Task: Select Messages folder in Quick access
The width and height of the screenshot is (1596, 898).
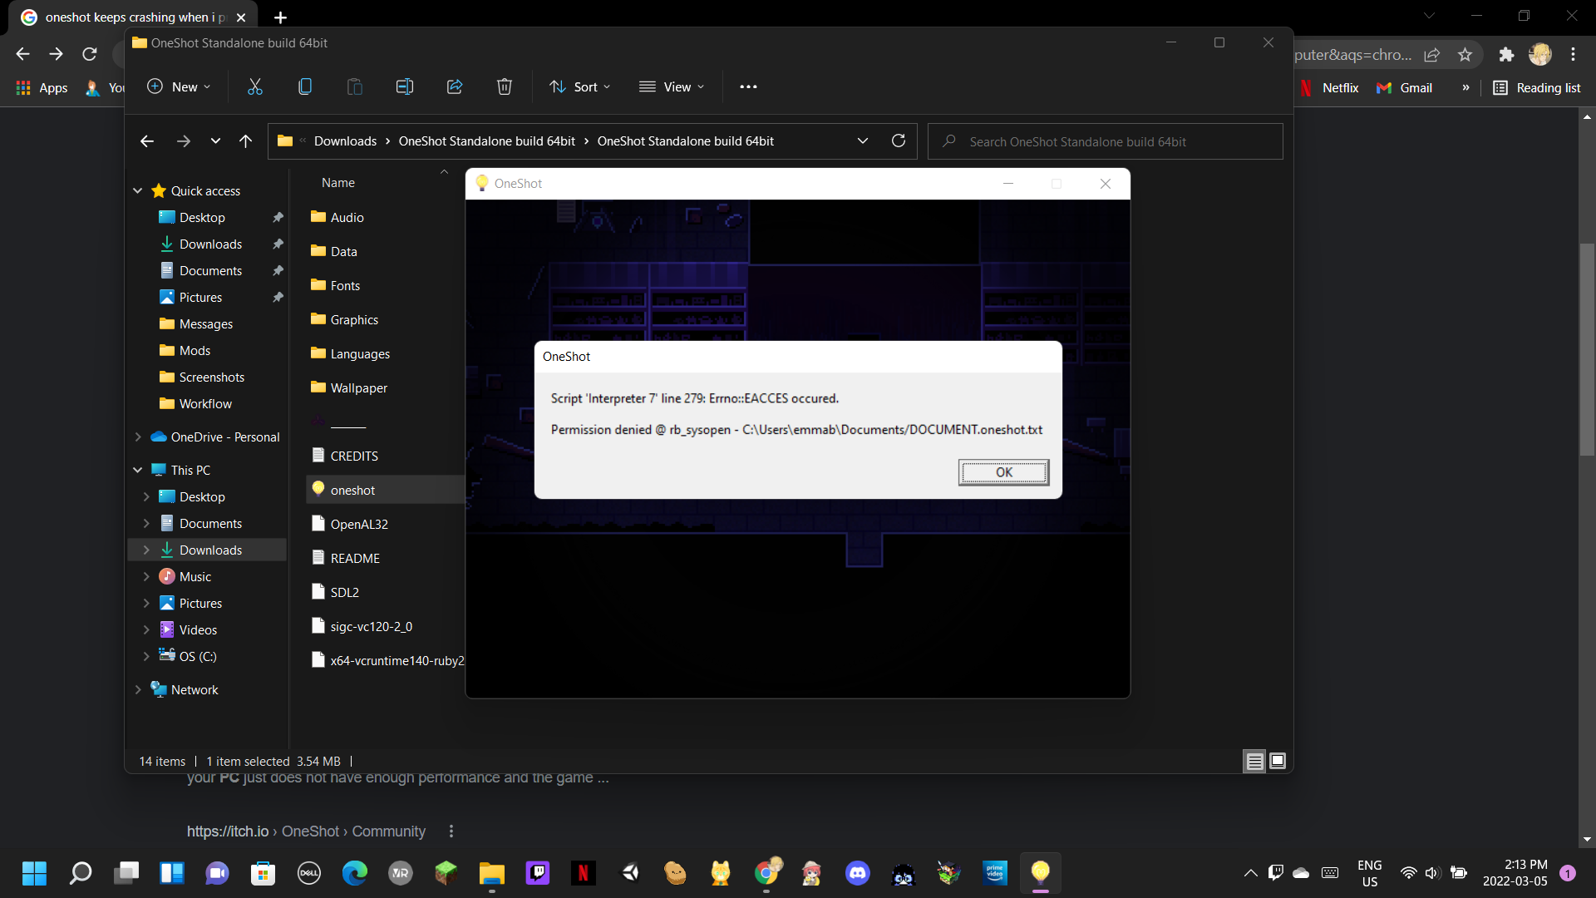Action: (205, 324)
